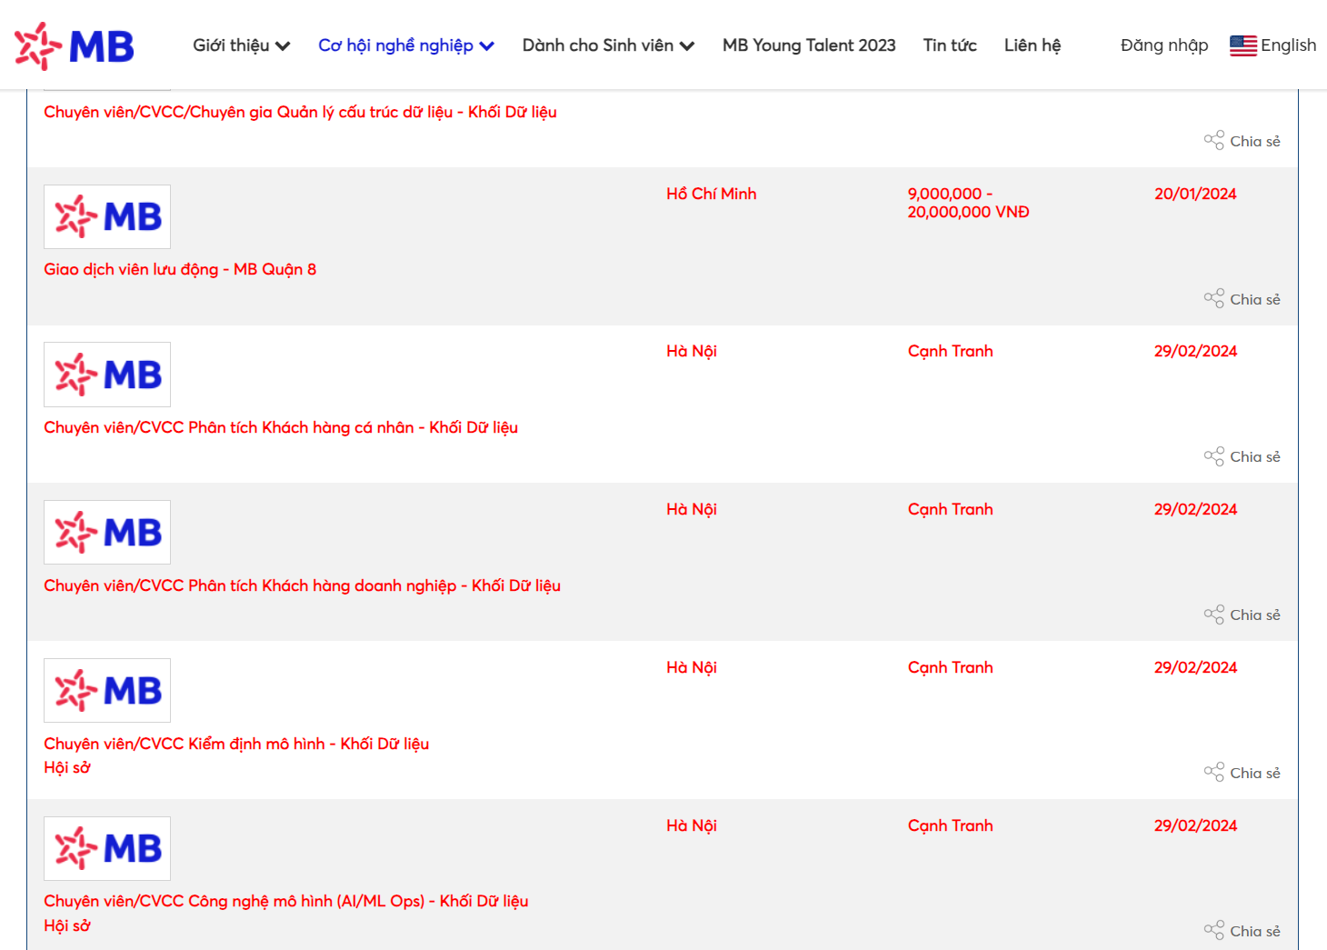This screenshot has height=950, width=1327.
Task: Open Phân tích Khách hàng doanh nghiệp job link
Action: [302, 585]
